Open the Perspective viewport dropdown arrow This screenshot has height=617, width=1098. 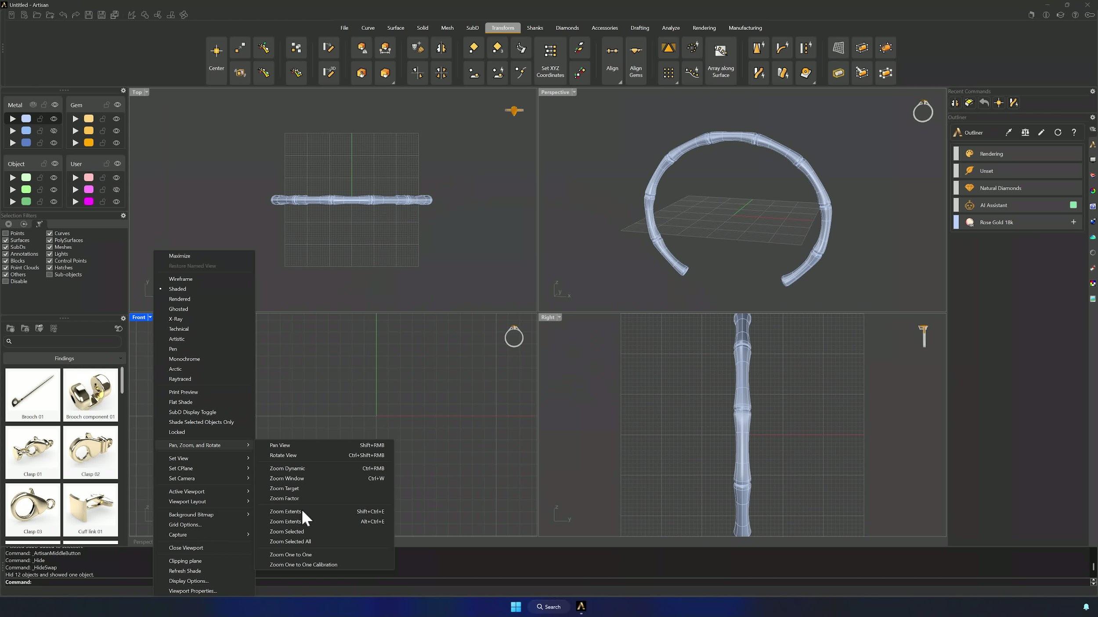pos(574,92)
